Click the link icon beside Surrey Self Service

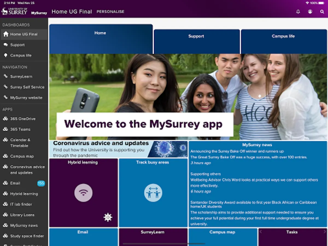(6, 87)
